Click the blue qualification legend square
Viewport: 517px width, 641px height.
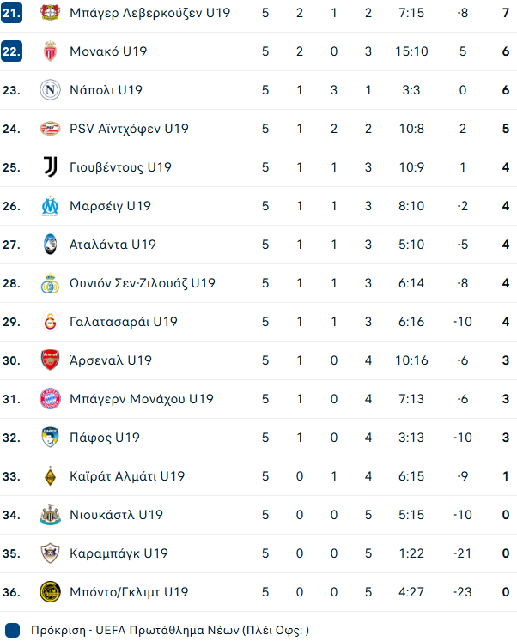tap(11, 630)
